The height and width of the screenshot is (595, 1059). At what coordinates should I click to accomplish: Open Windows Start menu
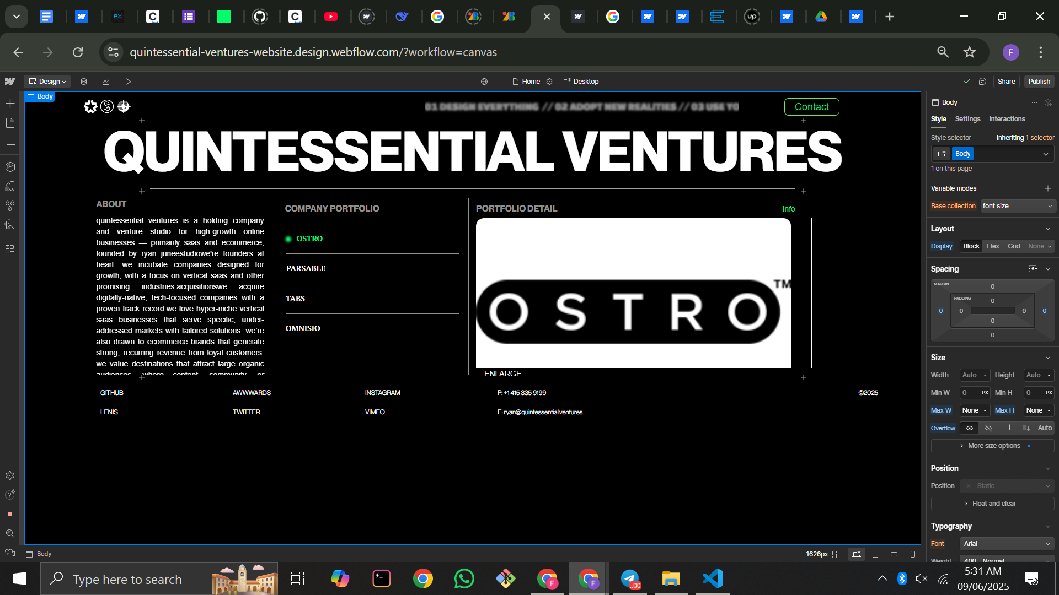(x=20, y=578)
